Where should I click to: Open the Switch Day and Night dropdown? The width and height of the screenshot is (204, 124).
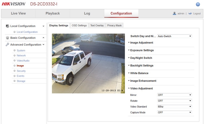click(x=174, y=36)
